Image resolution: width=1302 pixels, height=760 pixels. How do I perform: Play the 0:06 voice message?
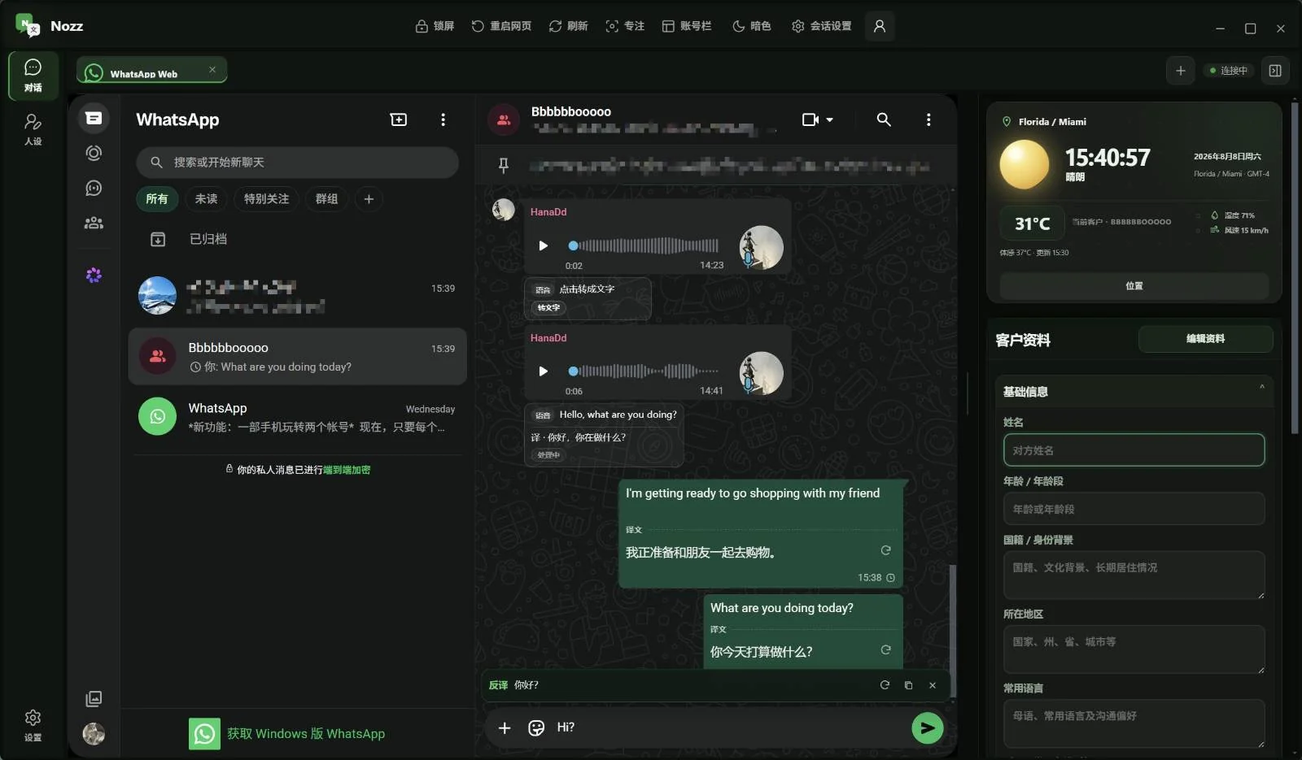(543, 371)
